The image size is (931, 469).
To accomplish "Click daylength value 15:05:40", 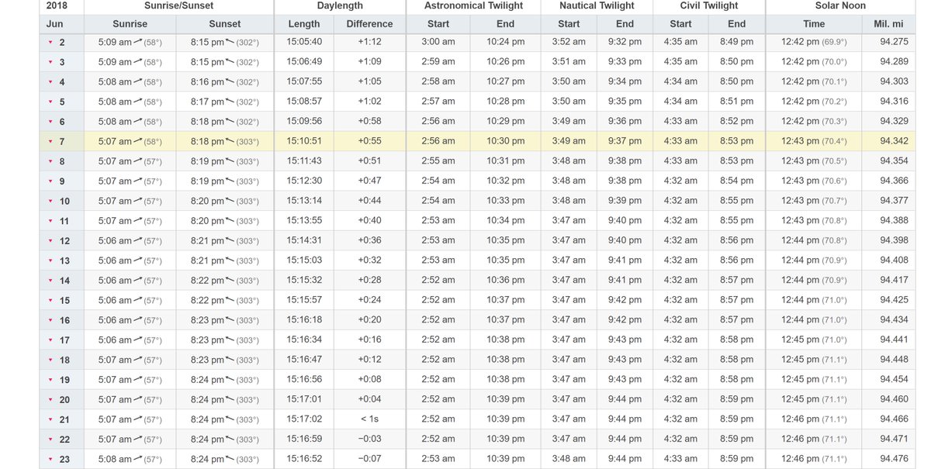I will tap(304, 41).
